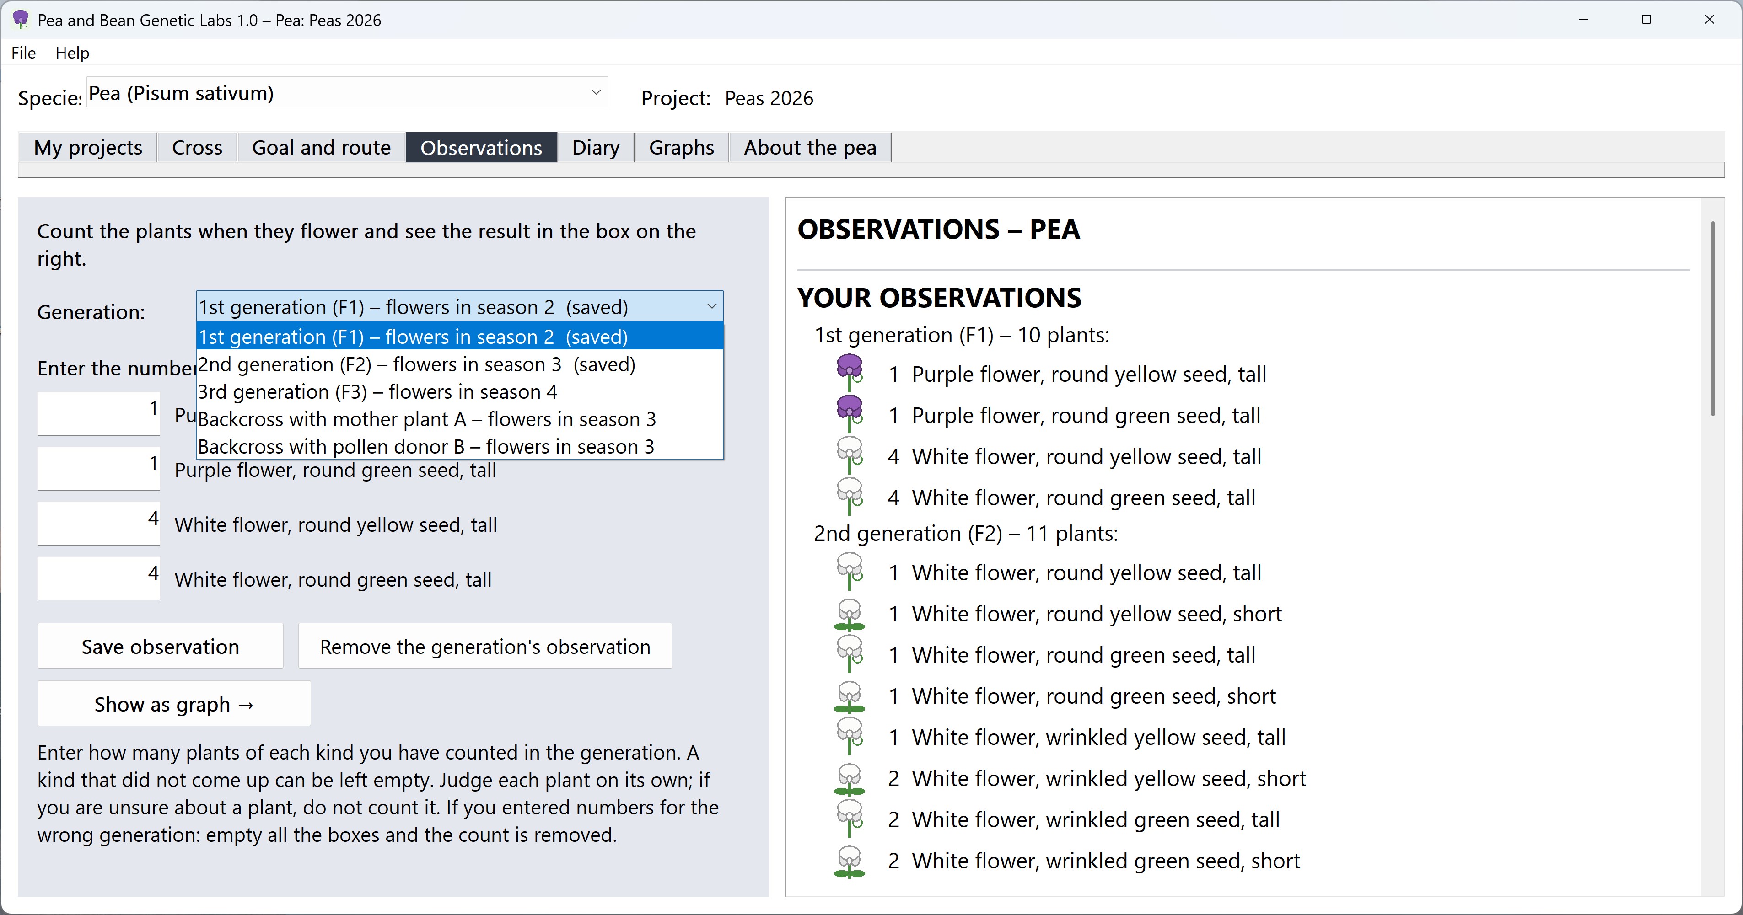Click Save observation button

tap(161, 646)
